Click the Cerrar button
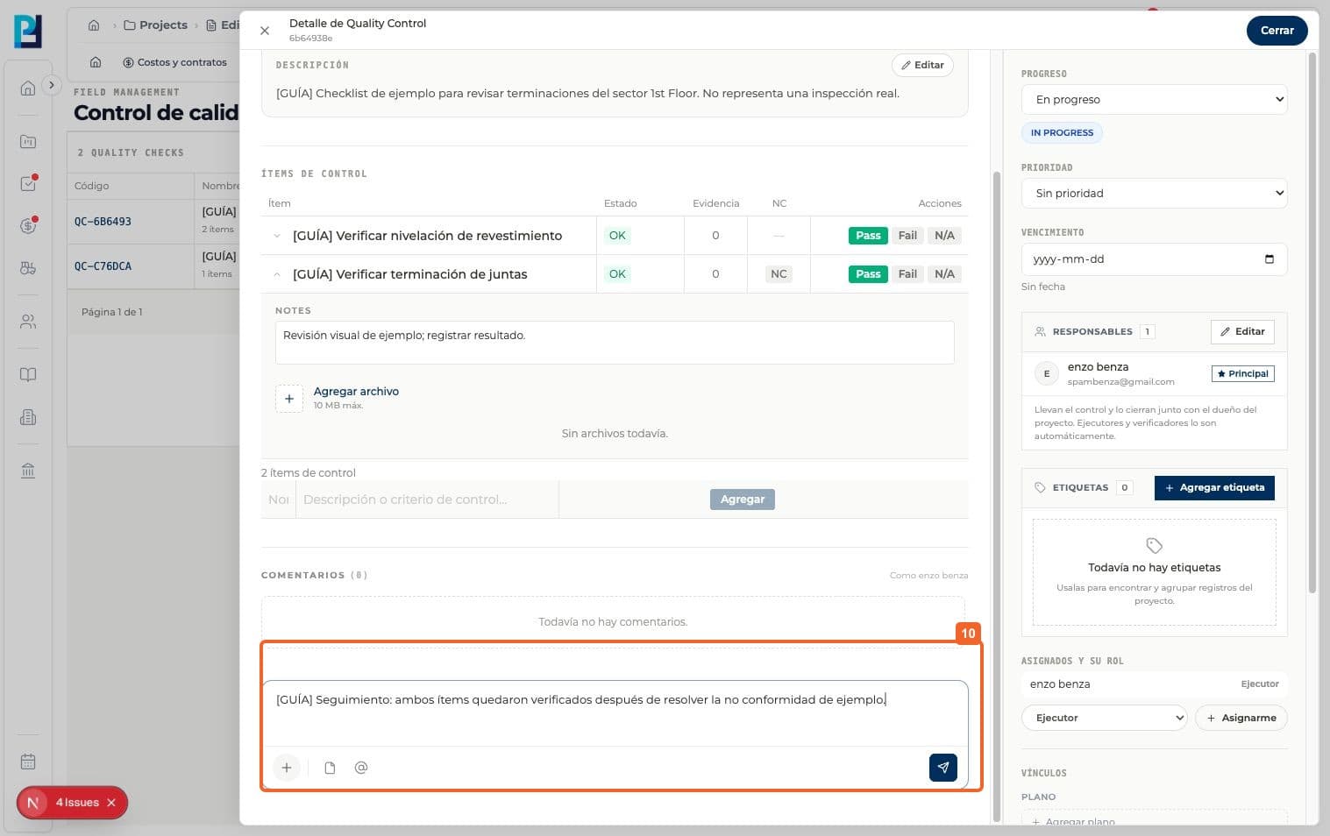Viewport: 1330px width, 836px height. click(x=1277, y=31)
